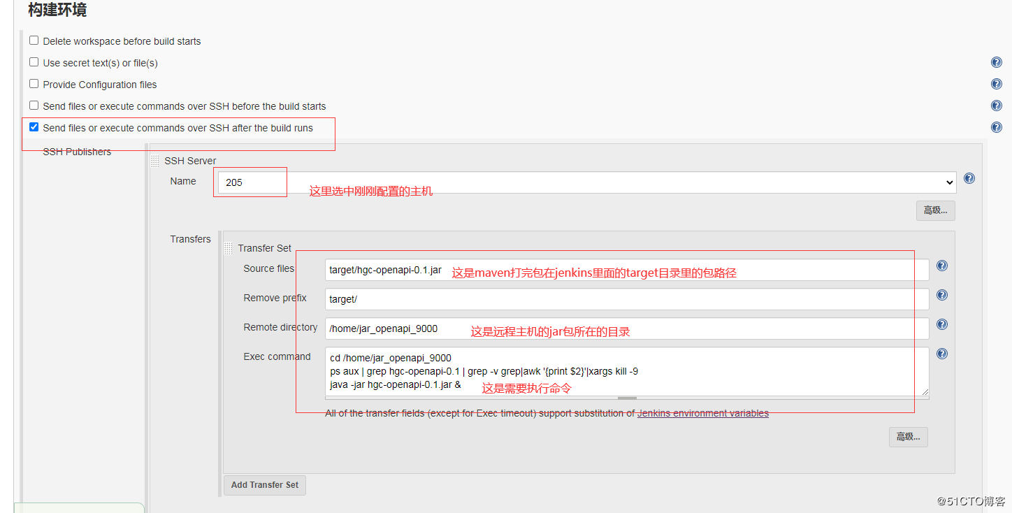Viewport: 1012px width, 513px height.
Task: Click the Transfers label
Action: pos(190,239)
